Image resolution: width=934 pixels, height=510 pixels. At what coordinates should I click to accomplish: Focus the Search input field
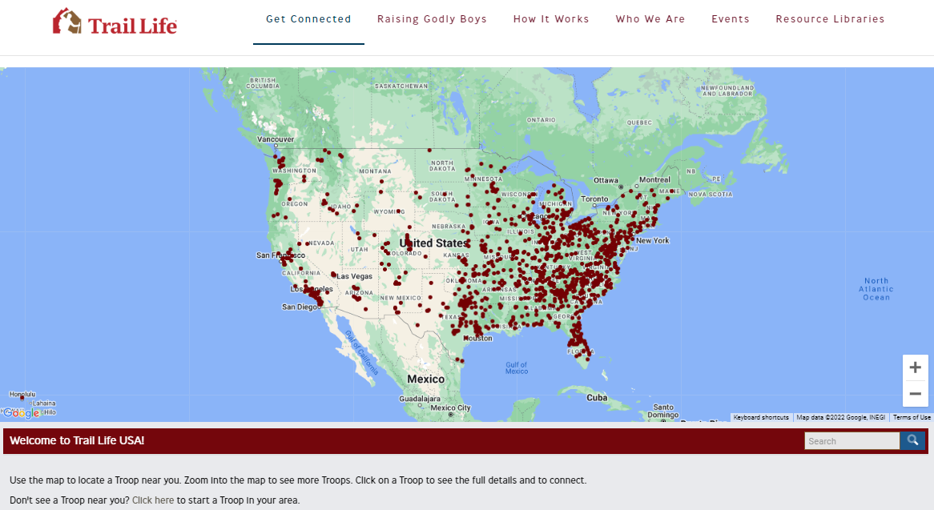851,441
